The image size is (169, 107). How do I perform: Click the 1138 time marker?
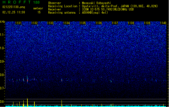[131, 23]
